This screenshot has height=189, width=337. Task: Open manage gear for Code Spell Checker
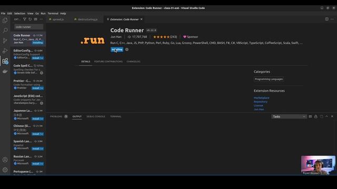42,73
